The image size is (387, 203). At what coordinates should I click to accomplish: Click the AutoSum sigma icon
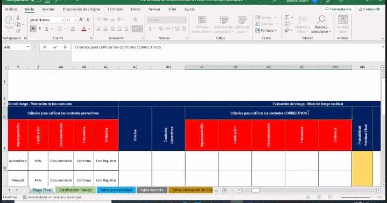pyautogui.click(x=287, y=17)
